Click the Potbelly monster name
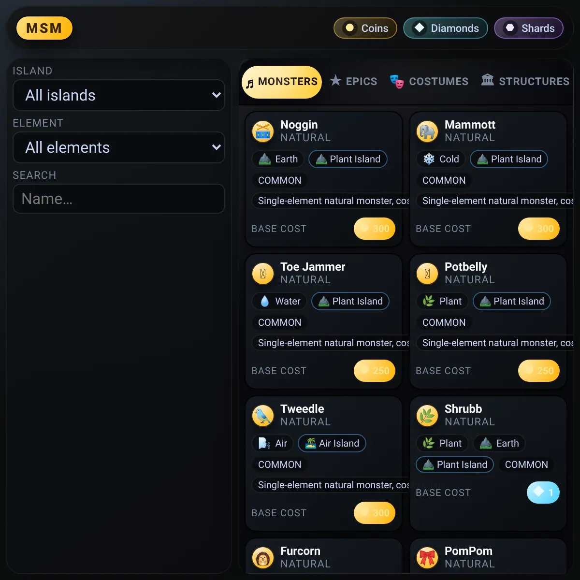 466,267
